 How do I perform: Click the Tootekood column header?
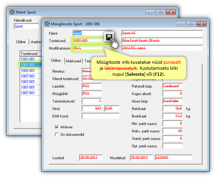point(30,54)
